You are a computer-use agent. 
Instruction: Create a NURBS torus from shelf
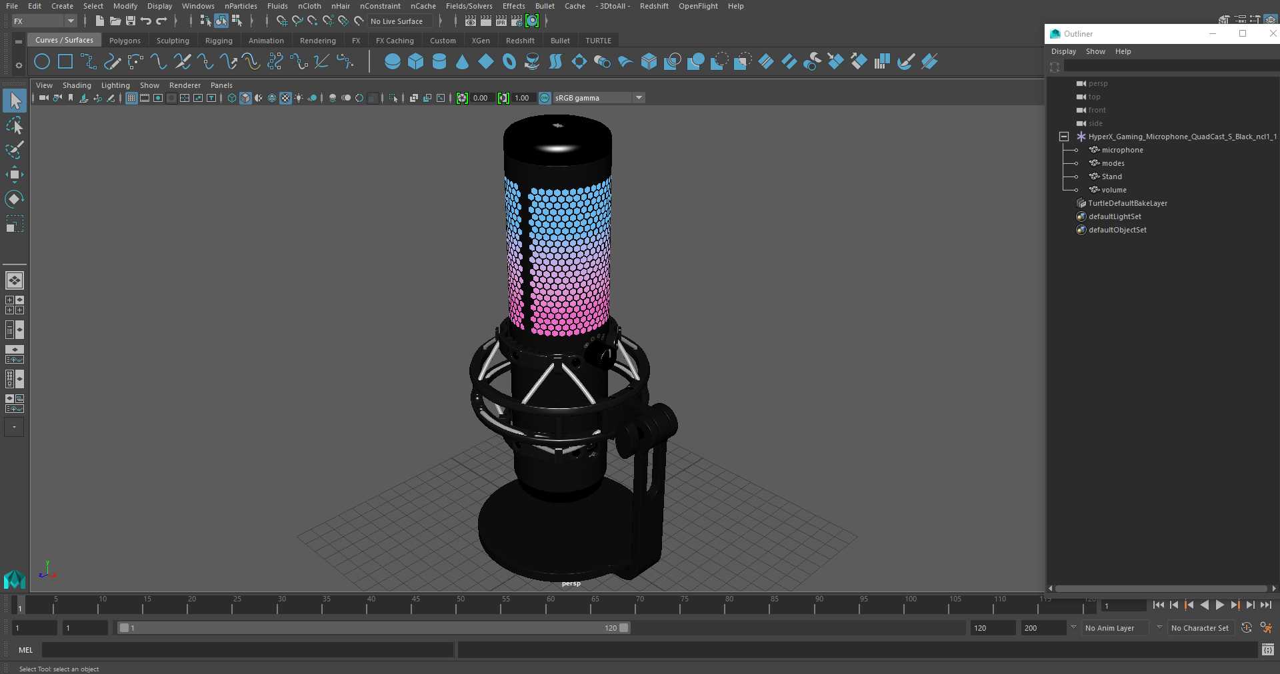point(509,62)
